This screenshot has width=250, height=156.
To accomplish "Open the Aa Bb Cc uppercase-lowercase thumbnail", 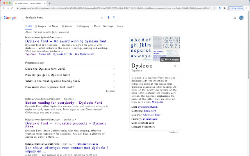I will tap(171, 43).
